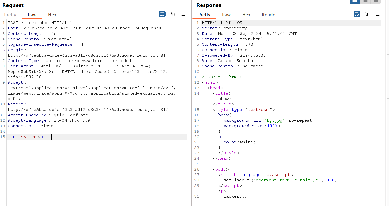Click the '<script language=javascript>' line
Screen dimensions: 389x206
click(256, 175)
